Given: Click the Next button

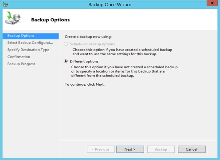Looking at the screenshot, I should point(130,149).
